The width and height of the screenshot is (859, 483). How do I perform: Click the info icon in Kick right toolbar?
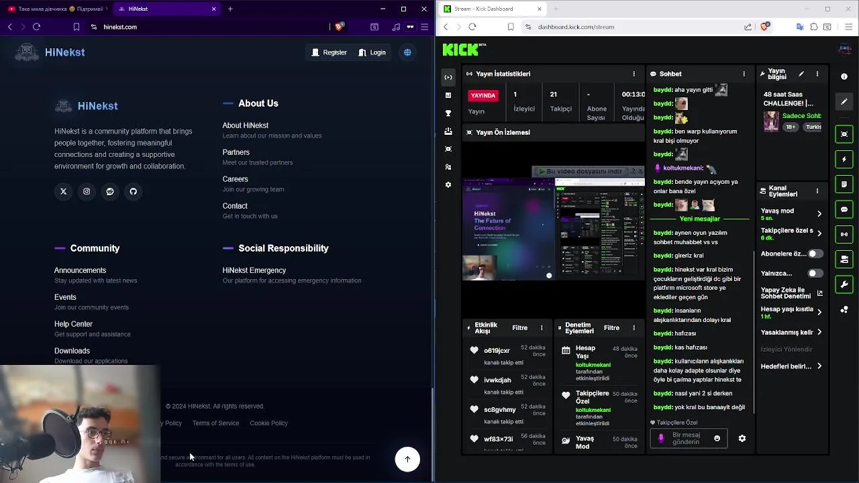844,76
